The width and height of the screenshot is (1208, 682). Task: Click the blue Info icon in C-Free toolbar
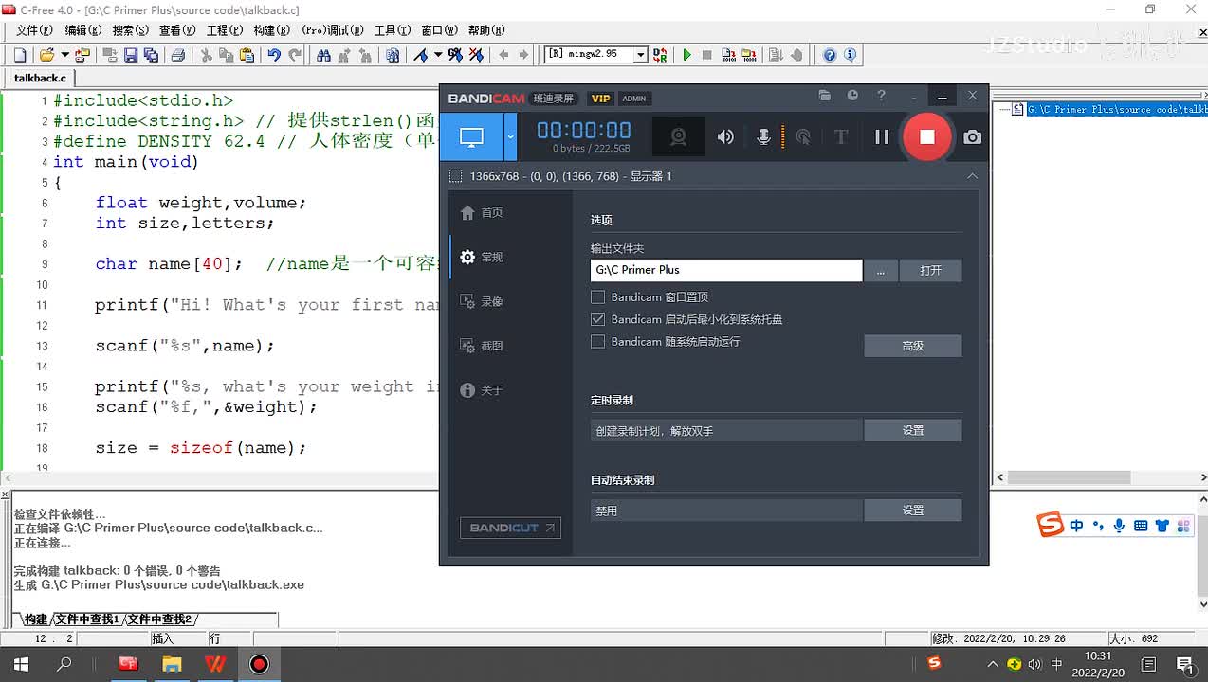[x=850, y=55]
